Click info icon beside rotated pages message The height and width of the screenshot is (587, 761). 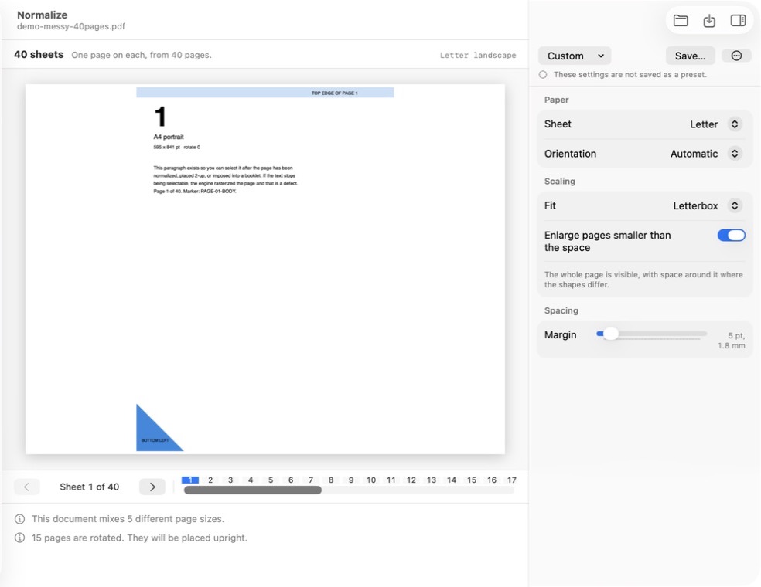19,538
